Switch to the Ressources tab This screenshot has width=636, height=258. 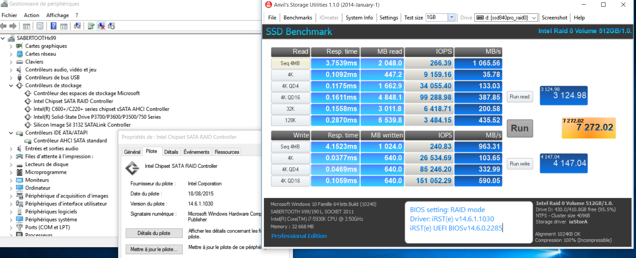[x=227, y=152]
